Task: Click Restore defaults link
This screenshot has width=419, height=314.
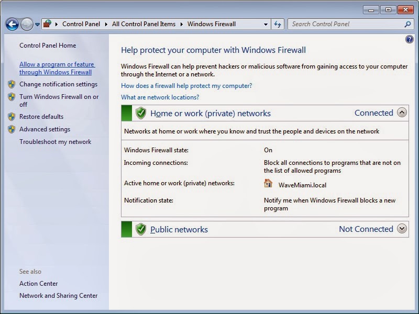Action: [41, 116]
